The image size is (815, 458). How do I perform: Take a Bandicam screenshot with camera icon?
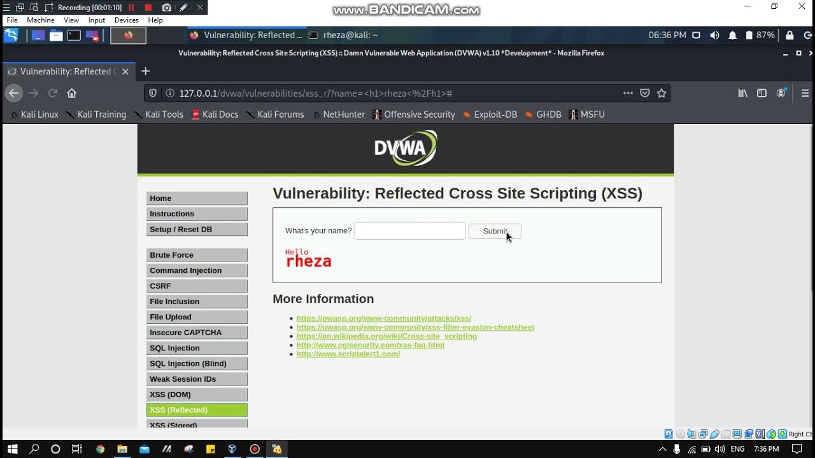(166, 8)
